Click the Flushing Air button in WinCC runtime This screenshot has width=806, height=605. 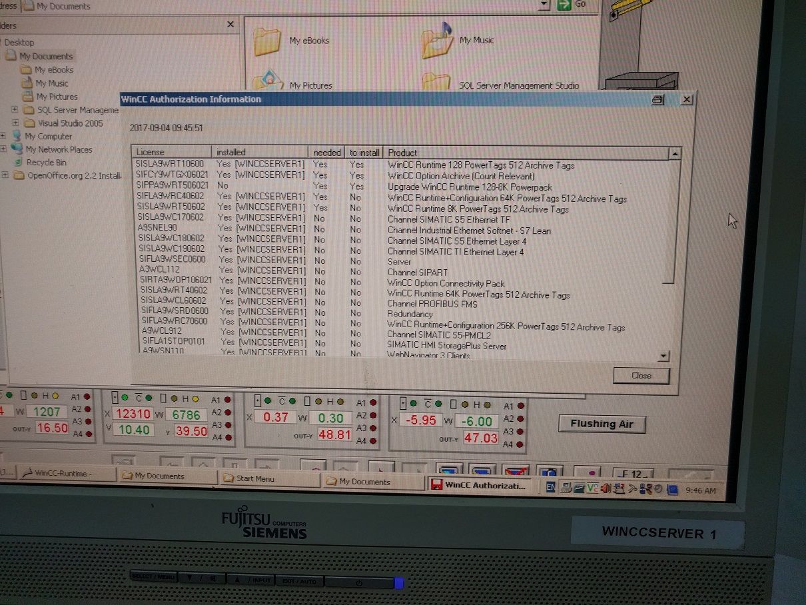click(602, 424)
